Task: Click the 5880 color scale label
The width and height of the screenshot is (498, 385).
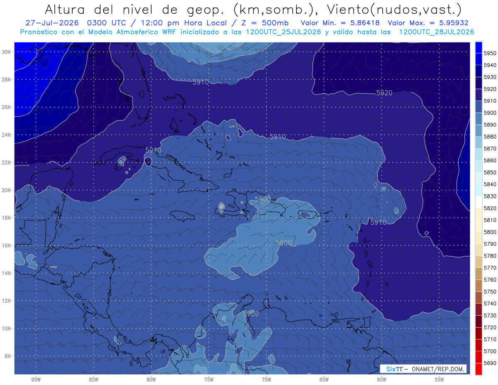Action: [490, 137]
